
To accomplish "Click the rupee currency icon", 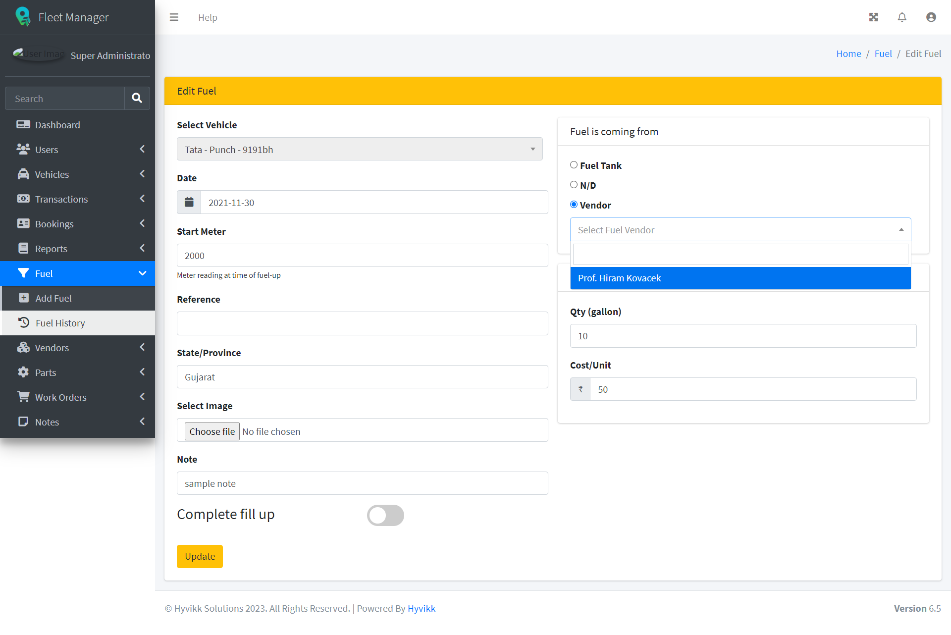I will click(x=580, y=389).
